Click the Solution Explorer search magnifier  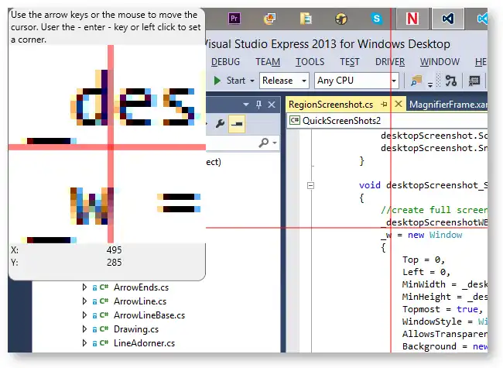[263, 143]
